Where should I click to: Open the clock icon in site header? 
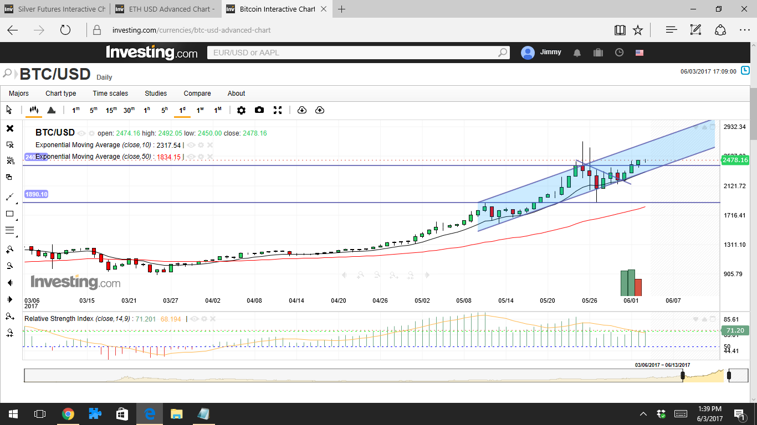point(620,53)
